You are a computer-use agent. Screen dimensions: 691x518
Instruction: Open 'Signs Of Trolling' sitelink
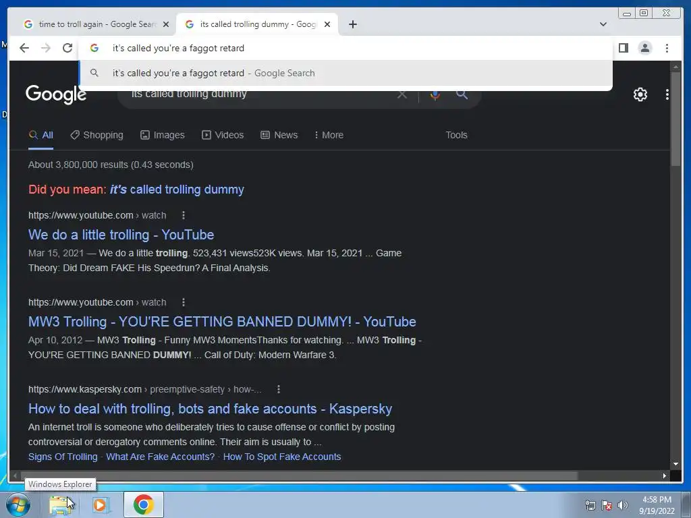[x=63, y=457]
